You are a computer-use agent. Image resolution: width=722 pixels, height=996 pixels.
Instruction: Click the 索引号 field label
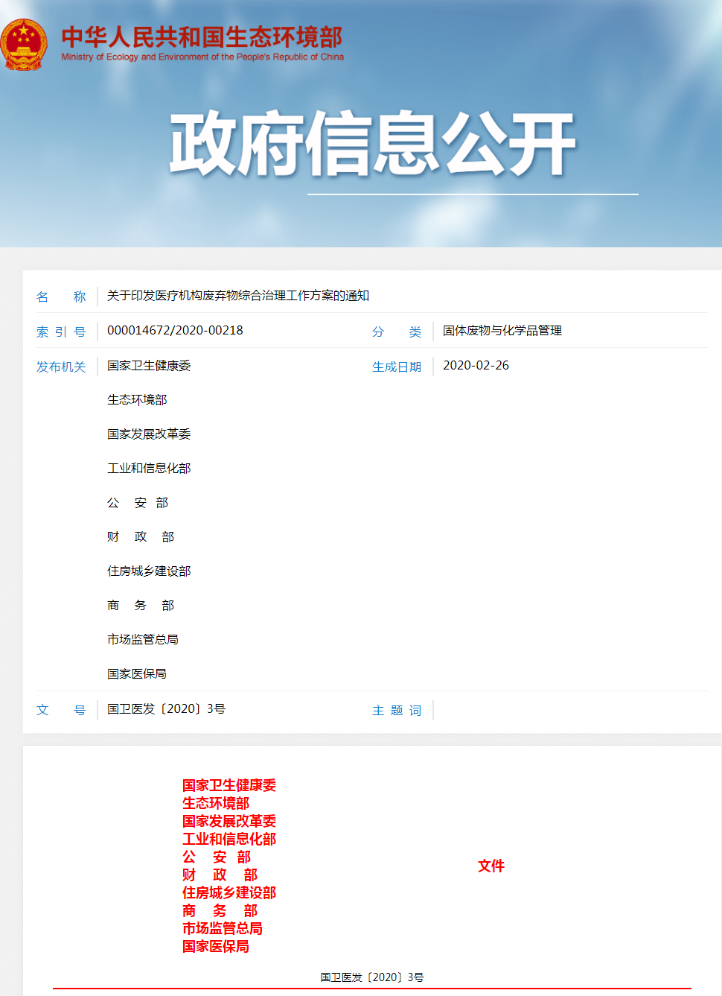click(61, 332)
